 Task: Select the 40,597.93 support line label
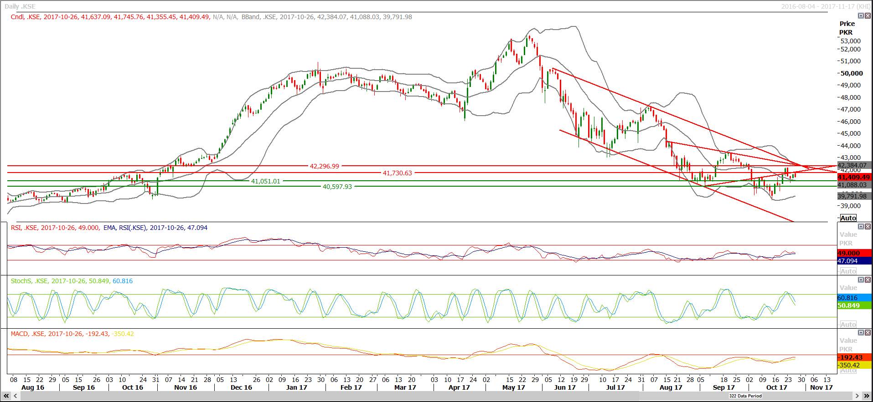pos(337,187)
